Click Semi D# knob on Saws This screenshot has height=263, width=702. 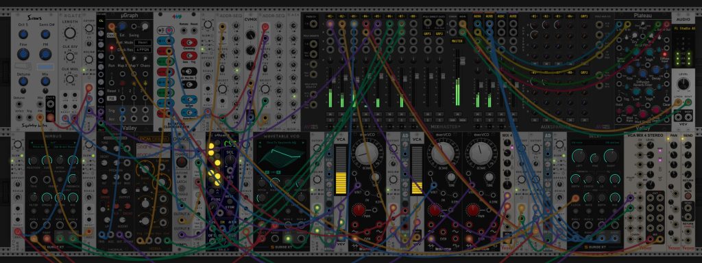pyautogui.click(x=45, y=34)
